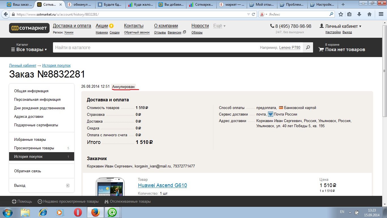Open Доставка и оплата header link
The image size is (387, 218).
(72, 26)
